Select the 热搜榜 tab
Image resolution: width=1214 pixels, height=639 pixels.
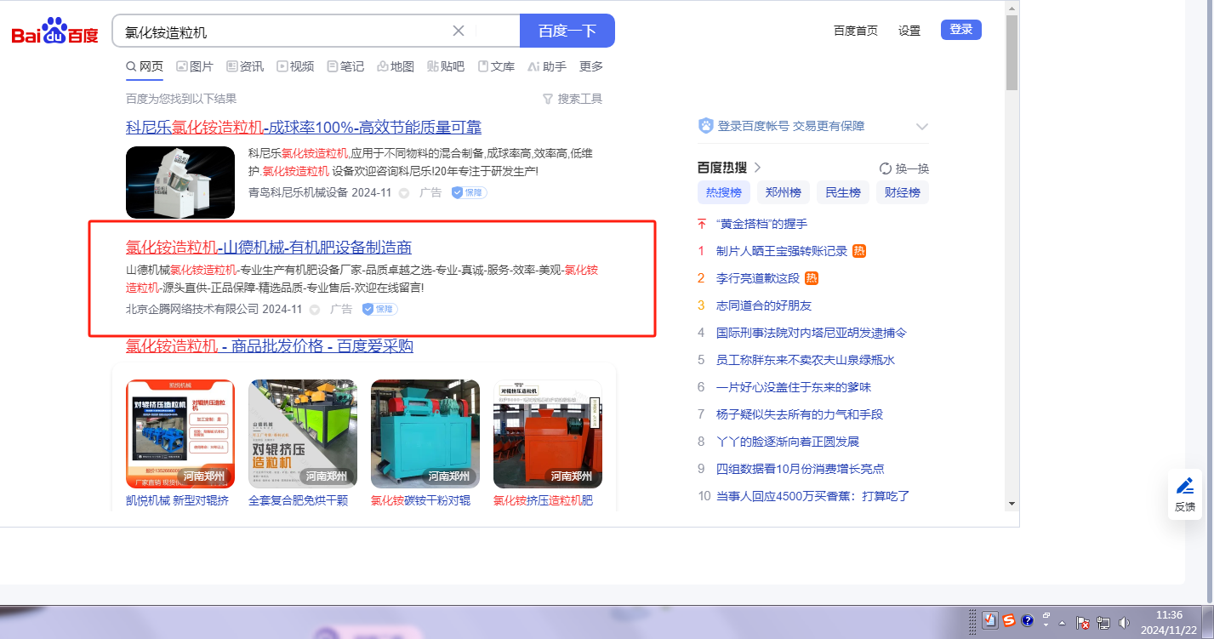point(724,192)
